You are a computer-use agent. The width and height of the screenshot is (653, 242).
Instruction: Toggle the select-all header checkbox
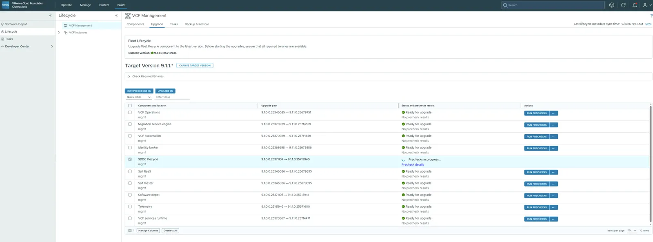[130, 106]
